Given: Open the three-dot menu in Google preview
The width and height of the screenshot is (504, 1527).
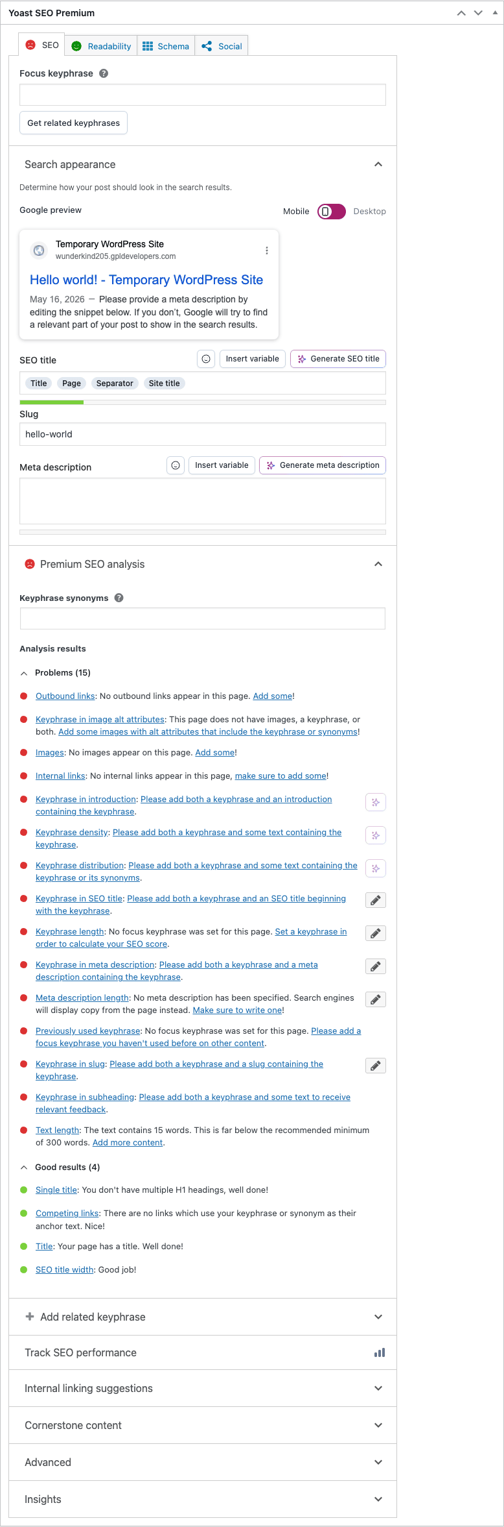Looking at the screenshot, I should [x=266, y=250].
